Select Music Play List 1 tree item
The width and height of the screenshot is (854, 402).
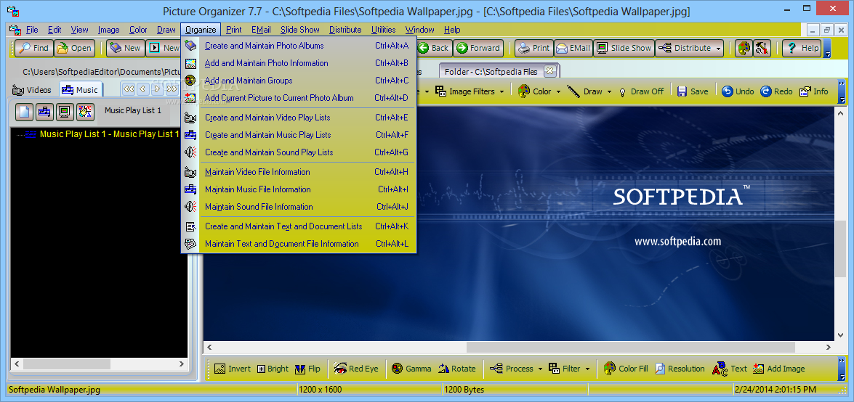(109, 134)
